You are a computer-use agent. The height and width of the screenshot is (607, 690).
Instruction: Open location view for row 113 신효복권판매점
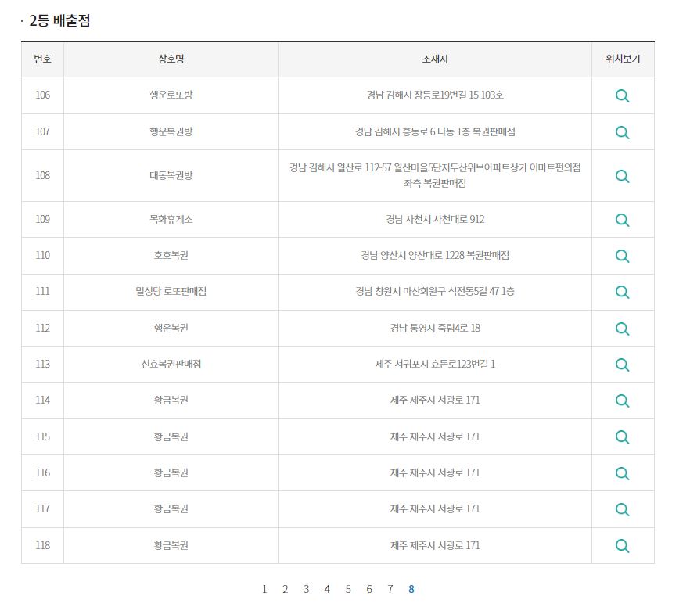click(x=622, y=365)
